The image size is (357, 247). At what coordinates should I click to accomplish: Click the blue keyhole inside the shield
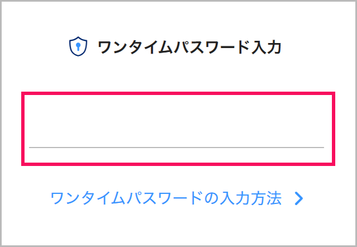point(78,46)
